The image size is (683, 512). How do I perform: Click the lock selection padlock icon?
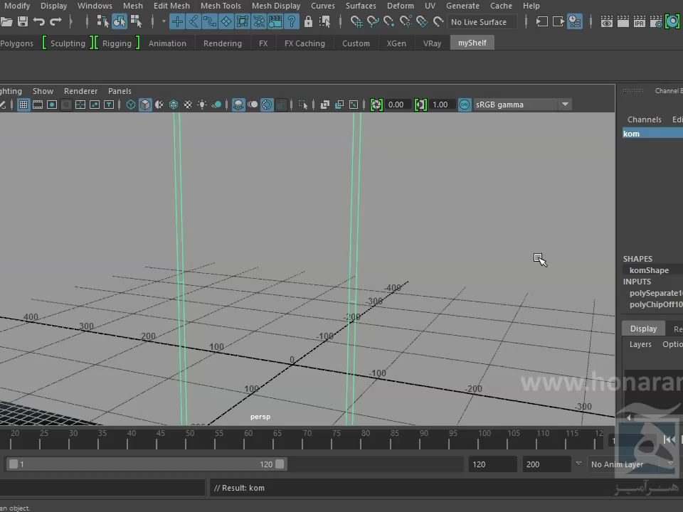point(308,22)
